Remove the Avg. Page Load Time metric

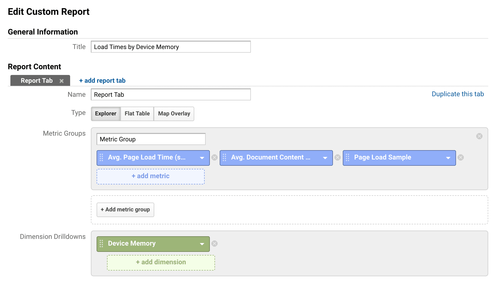(x=215, y=157)
